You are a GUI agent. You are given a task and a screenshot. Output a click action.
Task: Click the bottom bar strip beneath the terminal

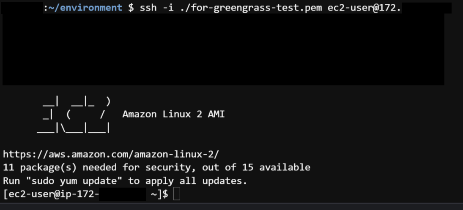[x=232, y=206]
